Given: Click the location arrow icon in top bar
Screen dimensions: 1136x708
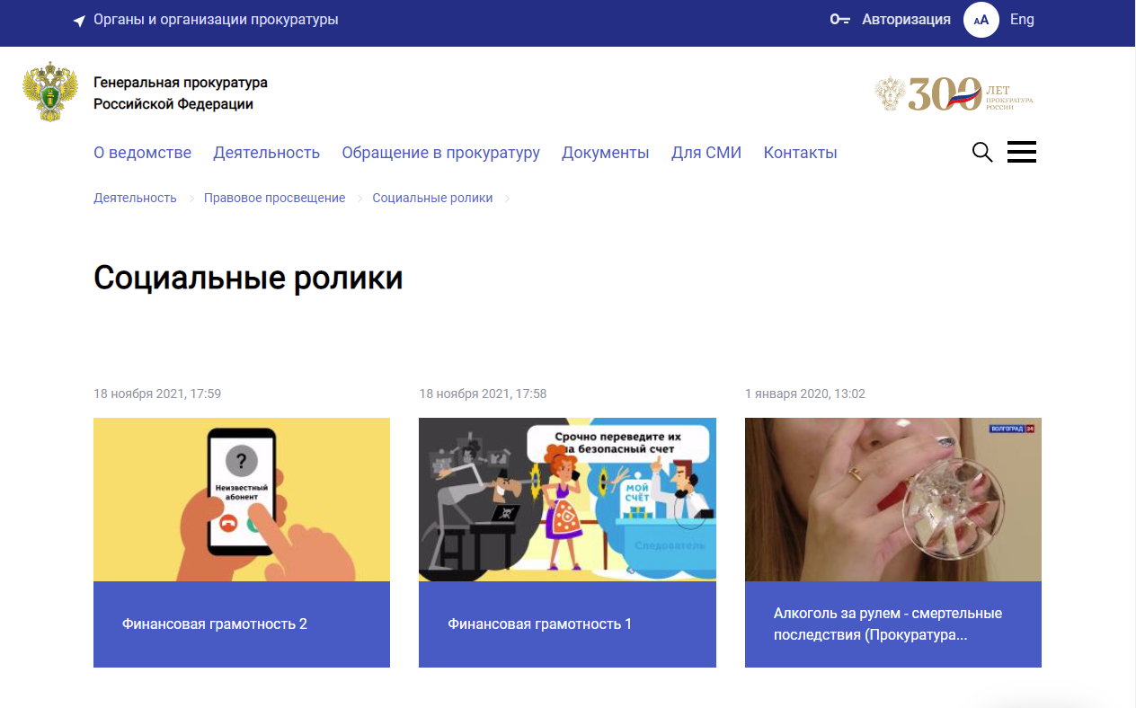Looking at the screenshot, I should 79,21.
